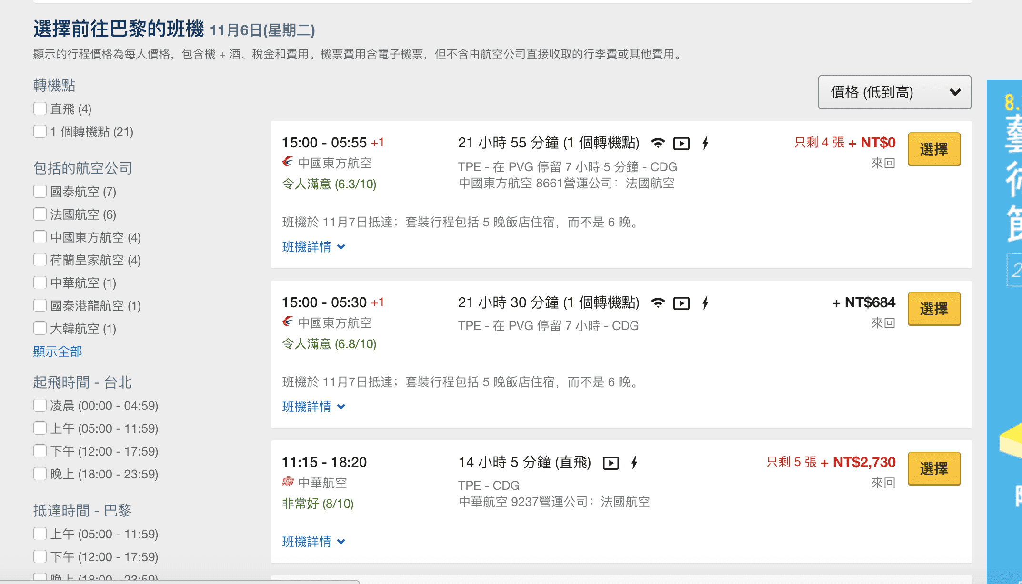The width and height of the screenshot is (1022, 584).
Task: Click the 包括的航空公司 filter heading
Action: (x=83, y=168)
